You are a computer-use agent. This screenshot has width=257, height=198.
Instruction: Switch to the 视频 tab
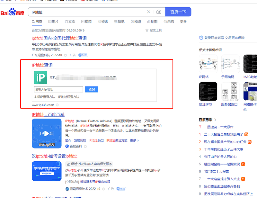(86, 22)
